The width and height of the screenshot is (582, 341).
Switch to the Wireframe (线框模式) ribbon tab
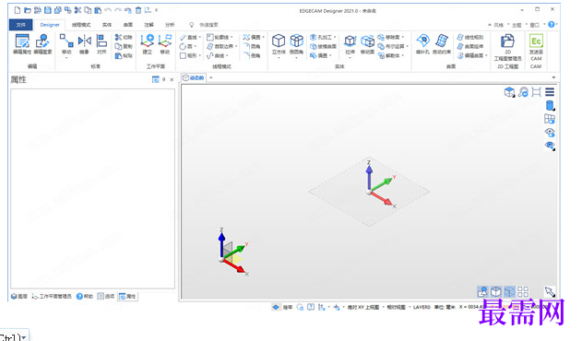81,25
